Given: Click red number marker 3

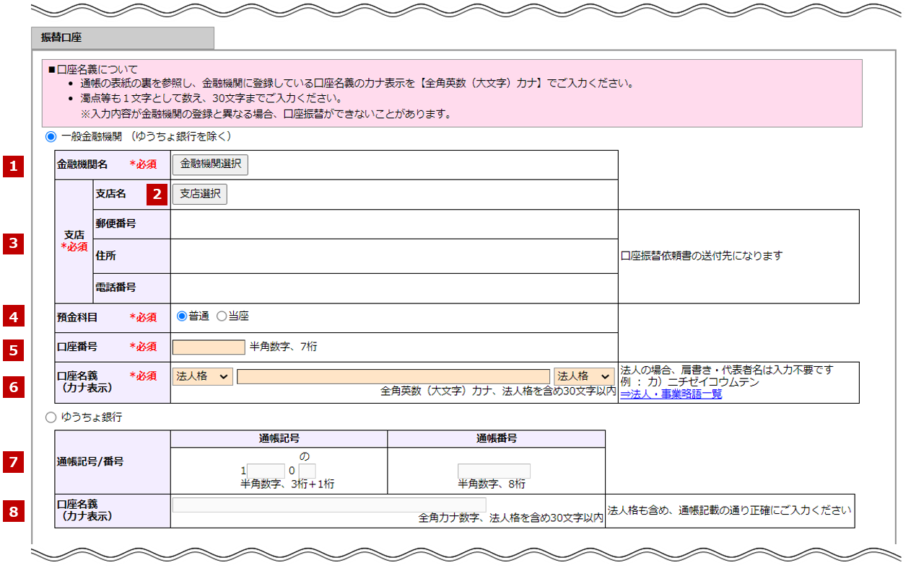Looking at the screenshot, I should (13, 244).
